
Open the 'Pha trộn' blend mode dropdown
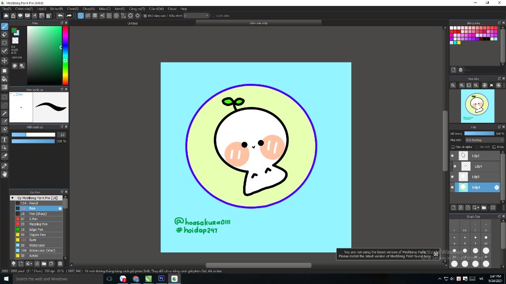pos(484,140)
